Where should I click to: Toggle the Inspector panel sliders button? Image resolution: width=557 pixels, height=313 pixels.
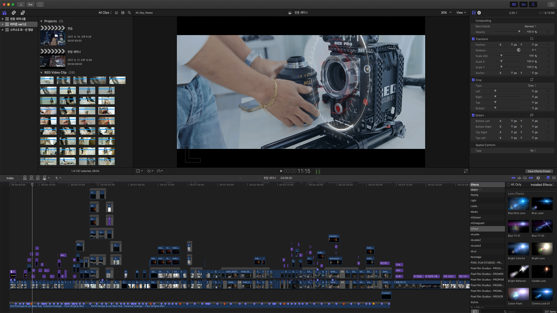[533, 4]
